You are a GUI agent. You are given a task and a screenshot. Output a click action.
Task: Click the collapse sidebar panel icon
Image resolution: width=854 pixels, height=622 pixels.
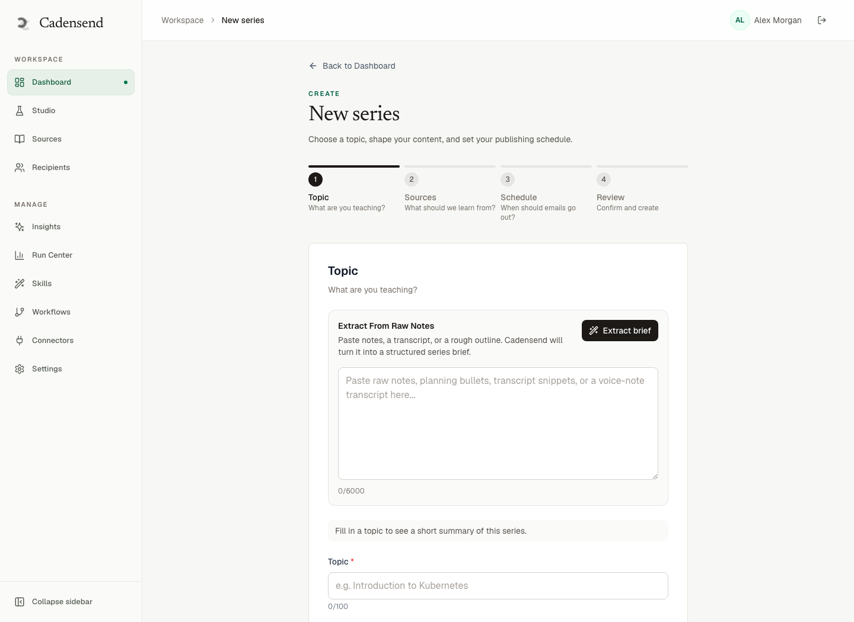point(20,602)
